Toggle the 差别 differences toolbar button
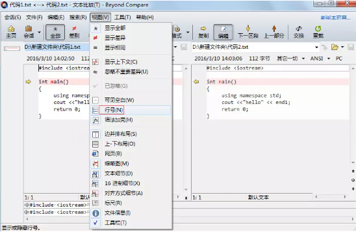The image size is (356, 234). click(74, 32)
